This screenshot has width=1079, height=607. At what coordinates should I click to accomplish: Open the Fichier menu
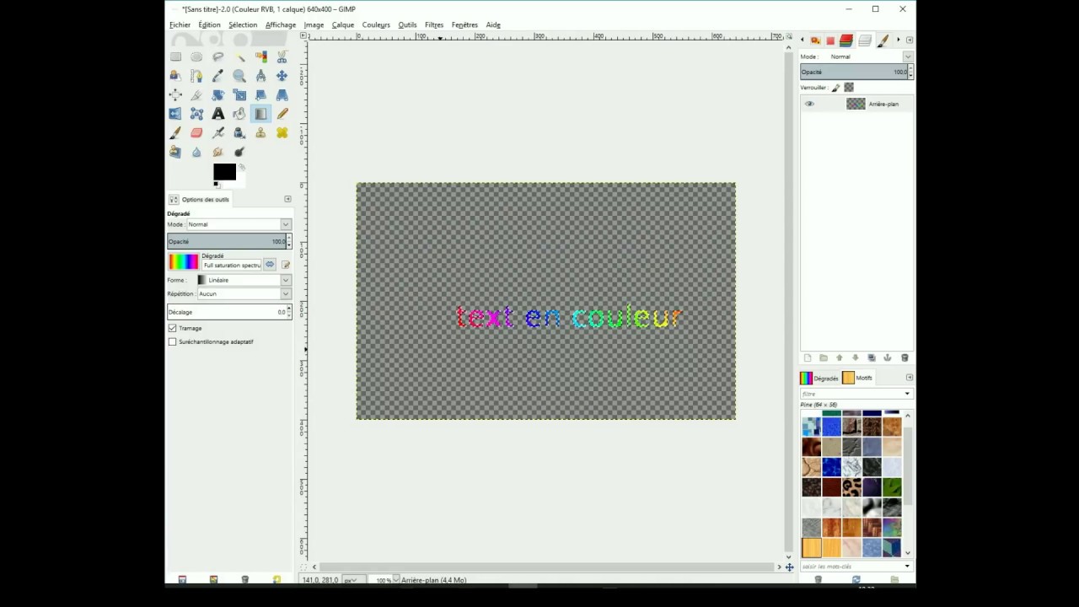(x=180, y=24)
